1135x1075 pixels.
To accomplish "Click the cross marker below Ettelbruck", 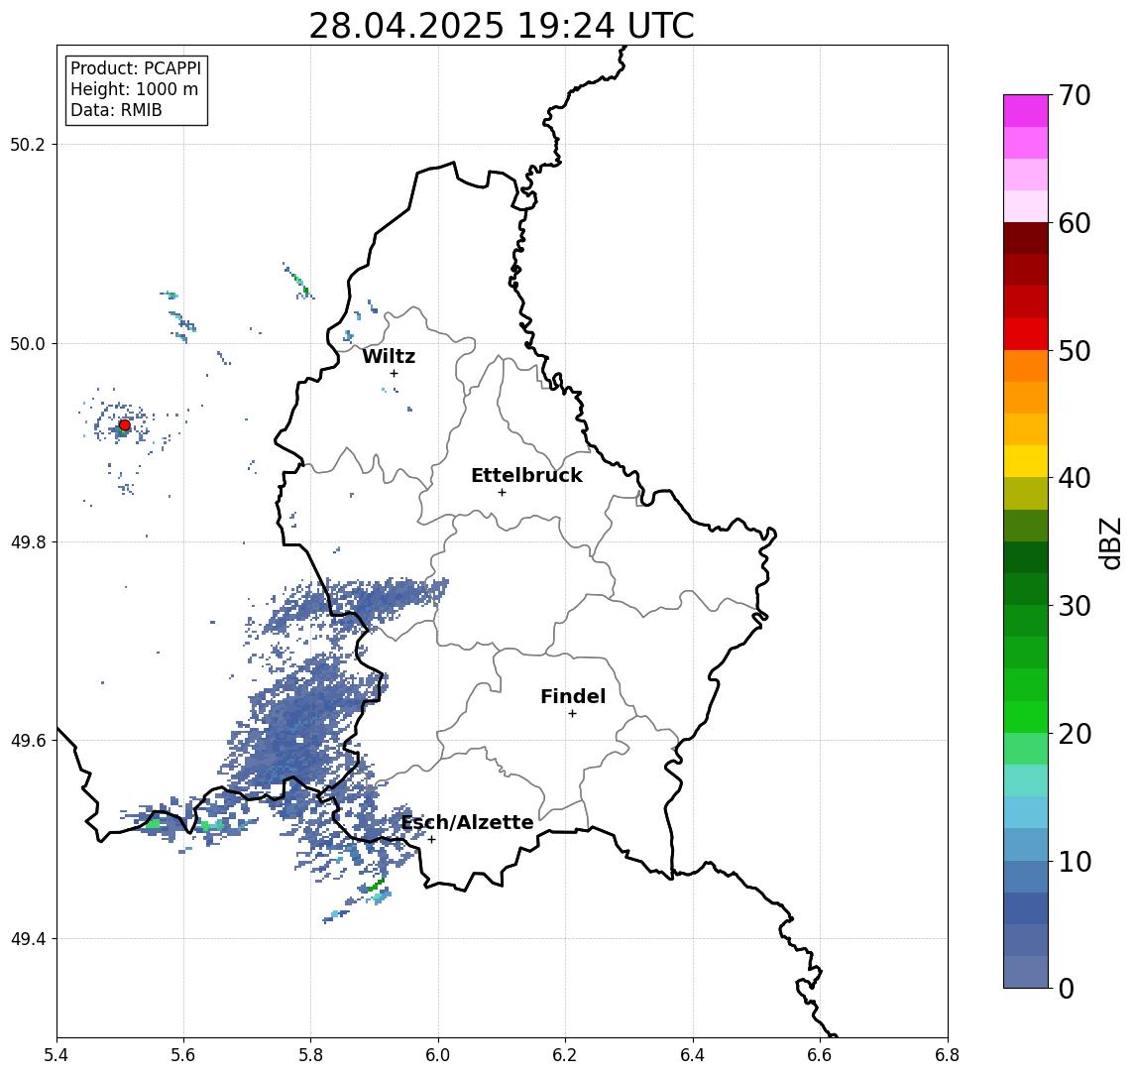I will pos(502,493).
